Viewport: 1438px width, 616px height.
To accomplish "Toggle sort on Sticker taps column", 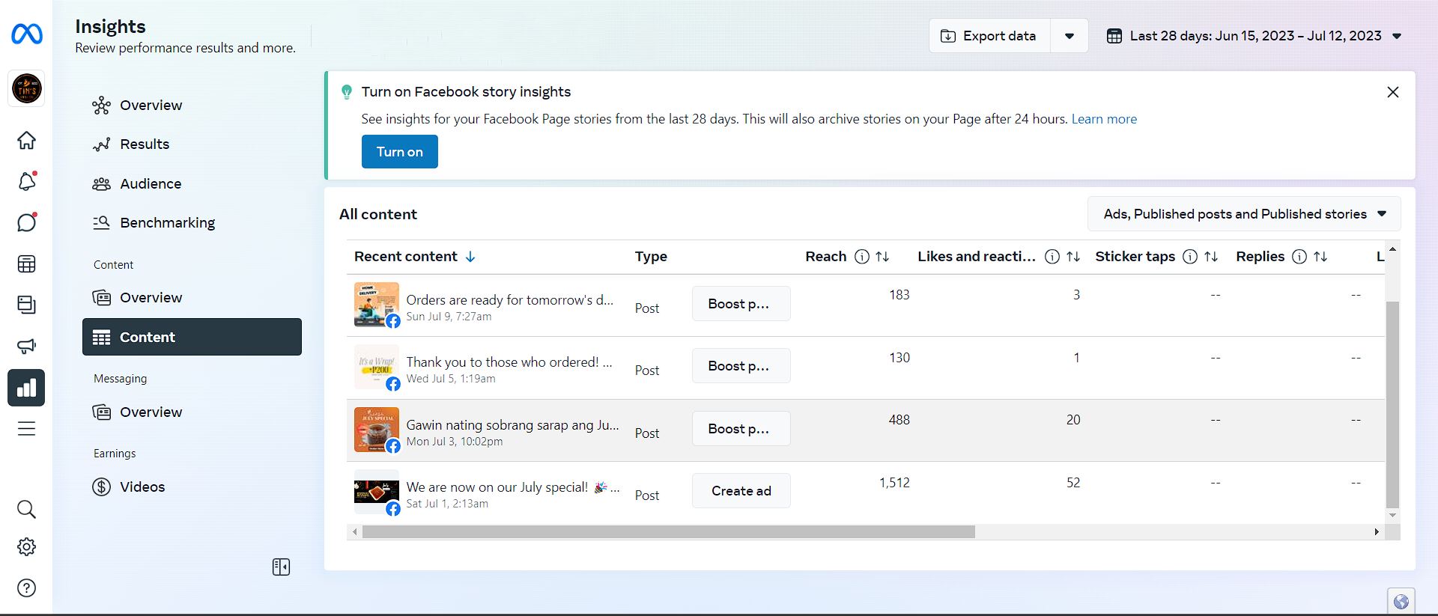I will click(1211, 257).
